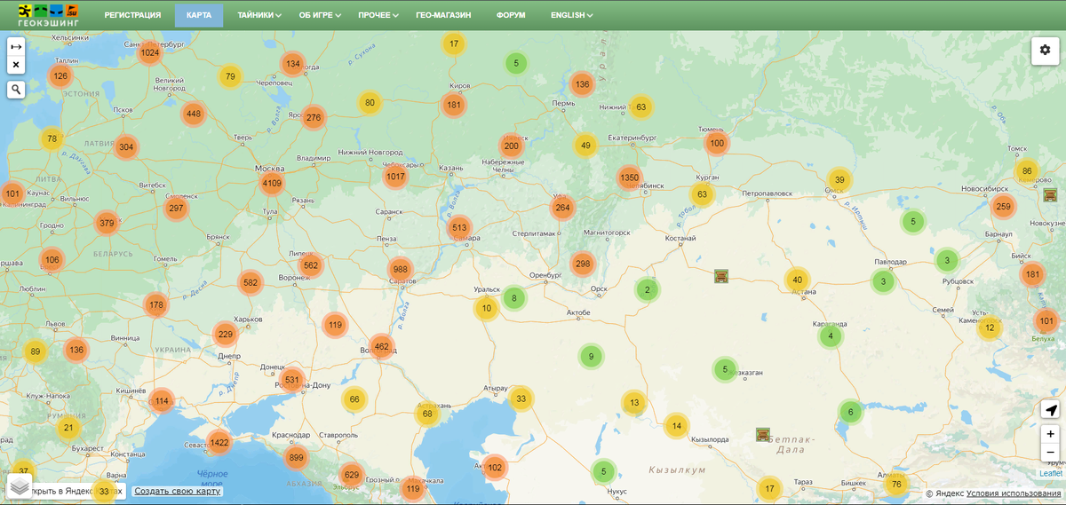Open the 229 cluster at Kharkiv
The image size is (1066, 505).
[x=226, y=335]
